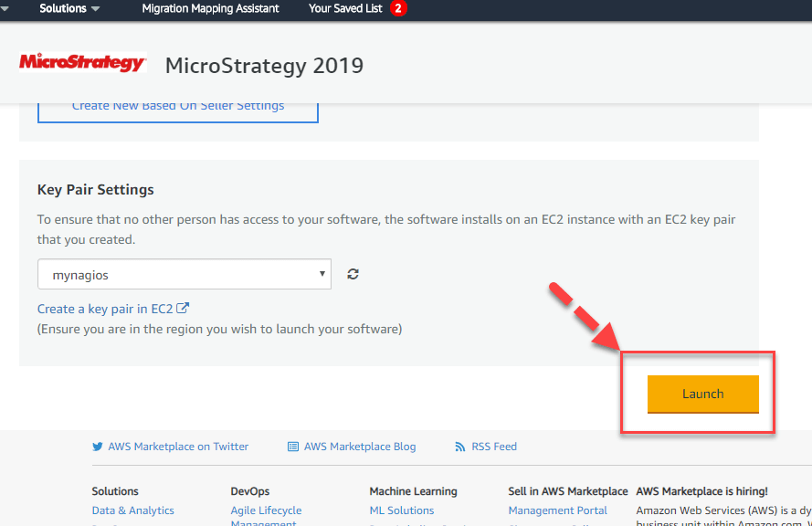Click the external link icon beside EC2

183,309
